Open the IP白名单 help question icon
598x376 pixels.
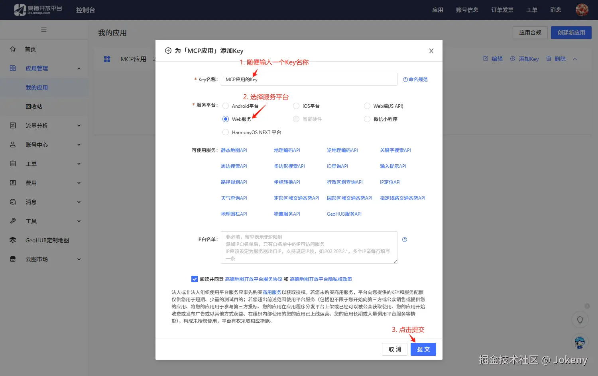click(405, 240)
